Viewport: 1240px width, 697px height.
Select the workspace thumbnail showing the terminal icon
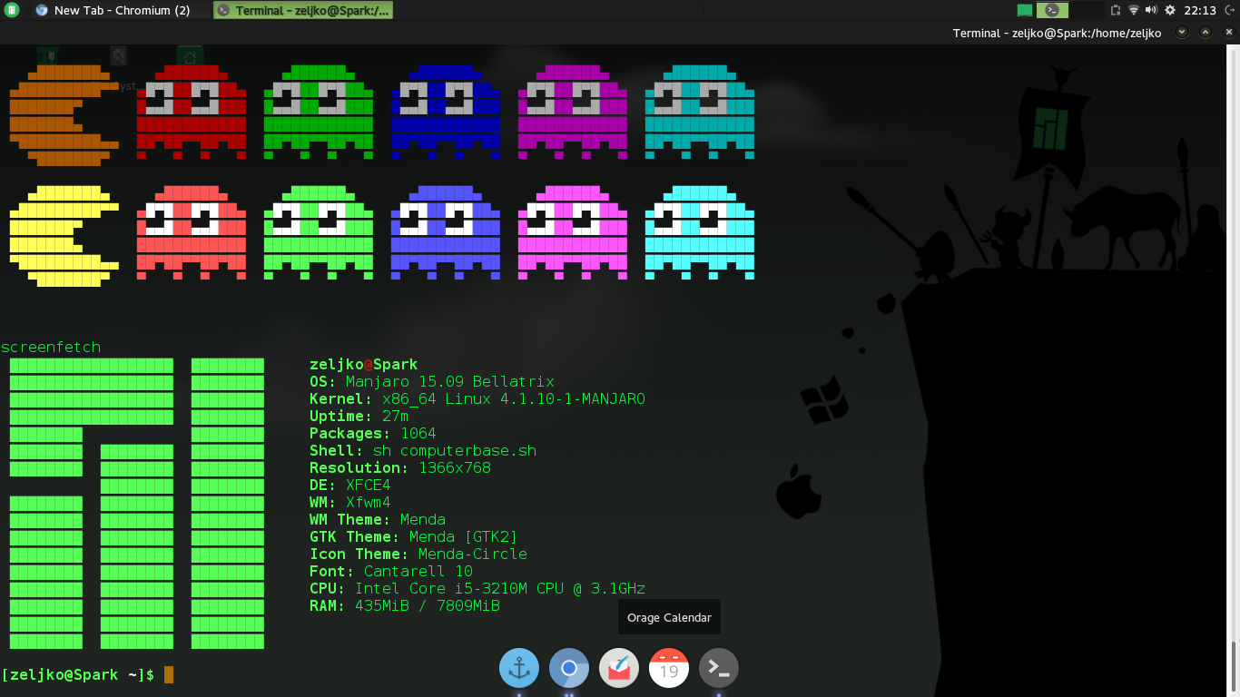tap(1052, 11)
